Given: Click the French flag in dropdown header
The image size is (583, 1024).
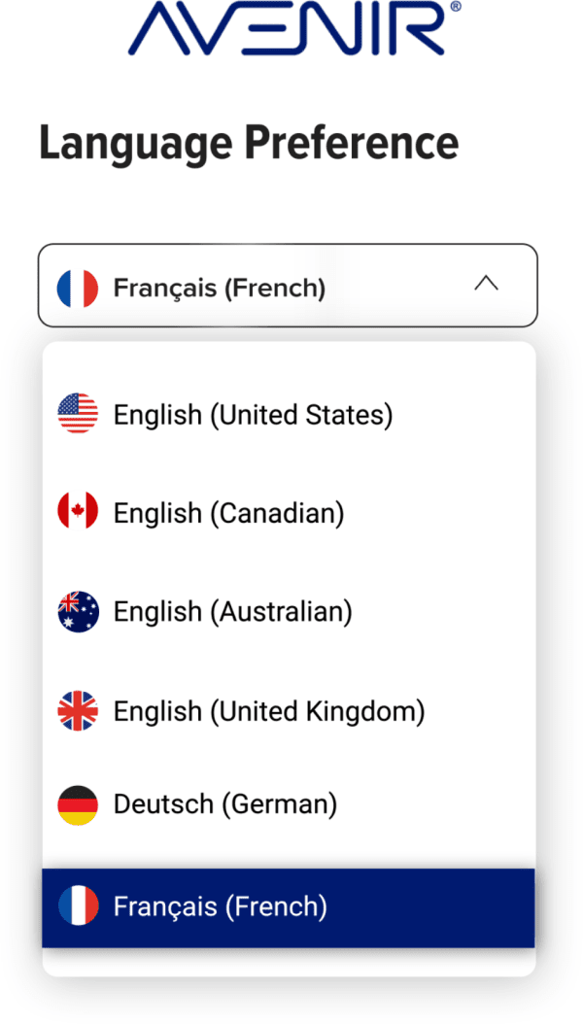Looking at the screenshot, I should tap(78, 288).
